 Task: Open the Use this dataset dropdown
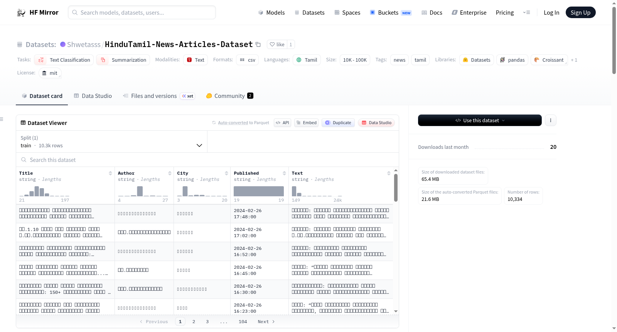coord(480,120)
